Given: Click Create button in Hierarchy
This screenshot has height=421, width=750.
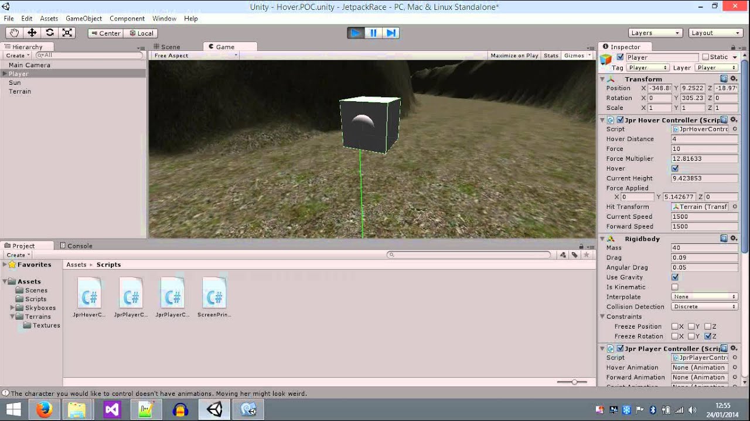Looking at the screenshot, I should tap(18, 56).
